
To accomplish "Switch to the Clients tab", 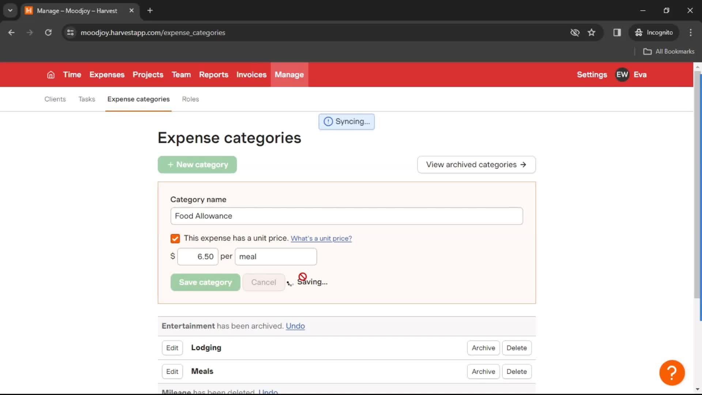I will click(54, 99).
